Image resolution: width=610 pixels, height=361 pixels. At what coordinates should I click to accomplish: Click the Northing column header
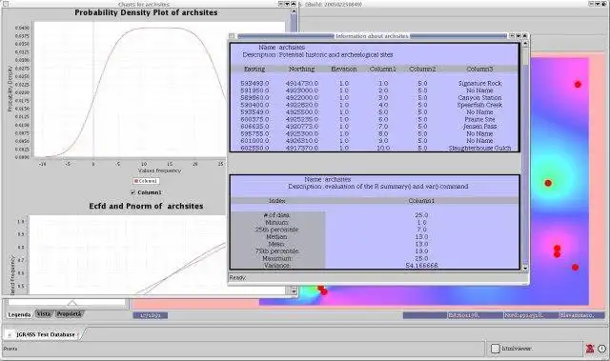pos(301,69)
